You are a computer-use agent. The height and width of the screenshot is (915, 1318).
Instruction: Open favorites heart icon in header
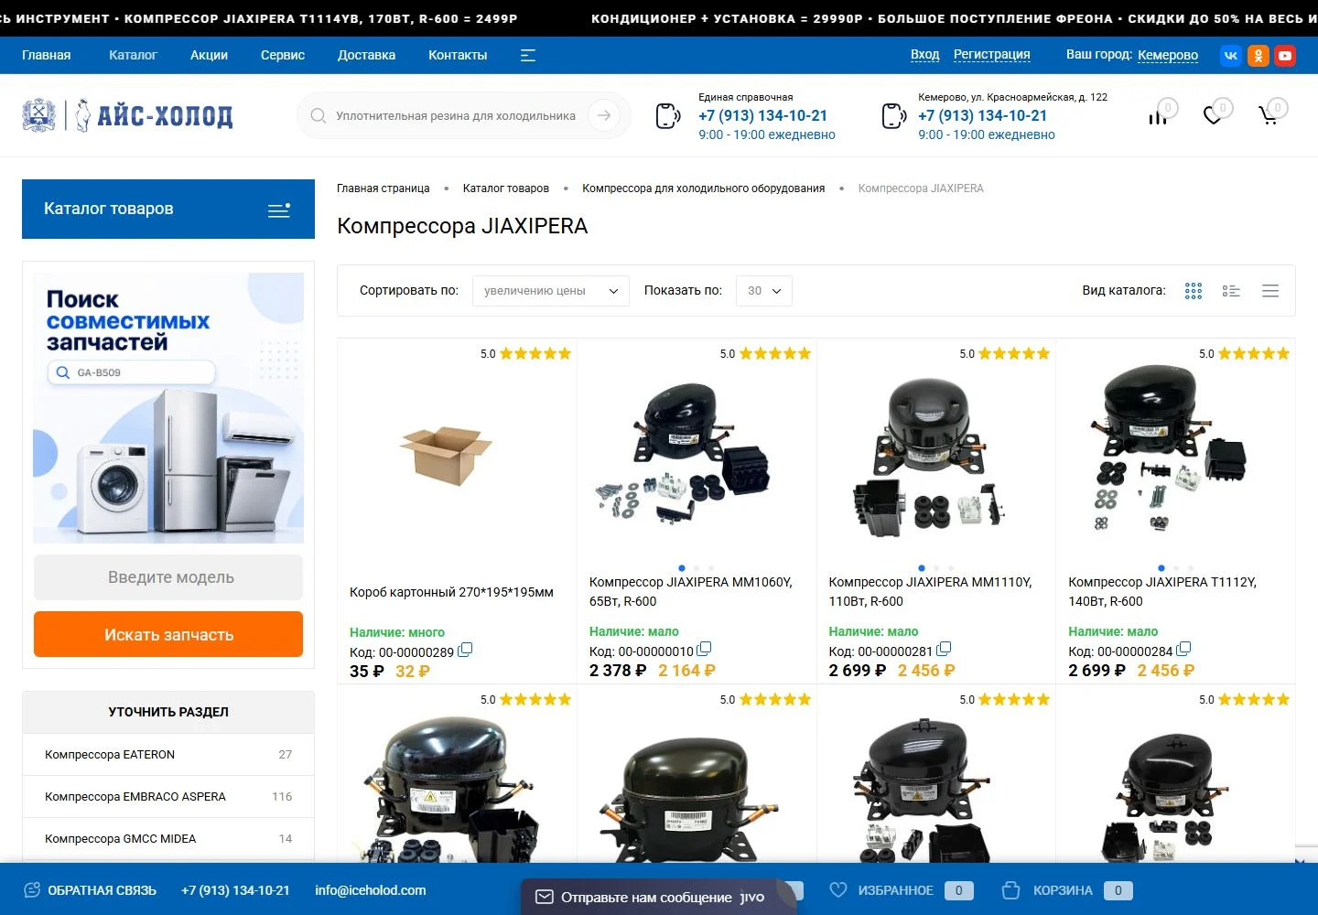[x=1213, y=116]
